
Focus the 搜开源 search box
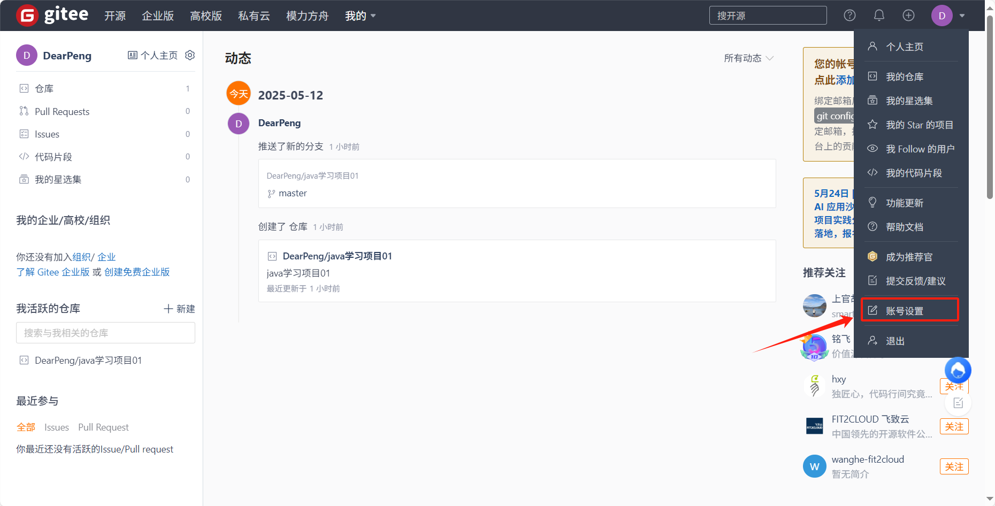coord(768,16)
